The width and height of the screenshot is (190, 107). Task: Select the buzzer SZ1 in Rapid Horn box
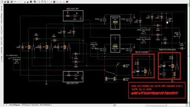coord(174,74)
